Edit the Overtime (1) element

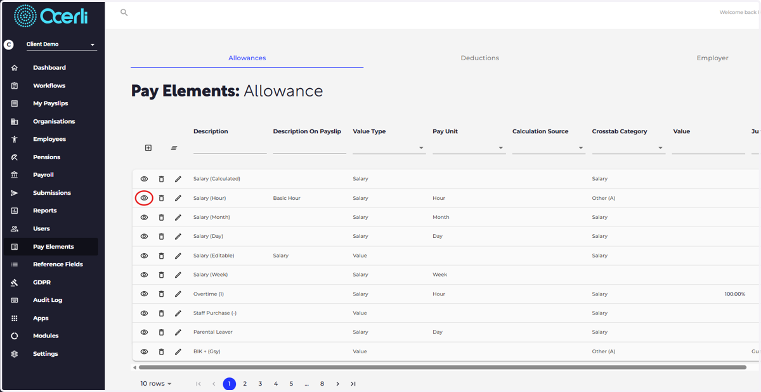click(x=178, y=294)
